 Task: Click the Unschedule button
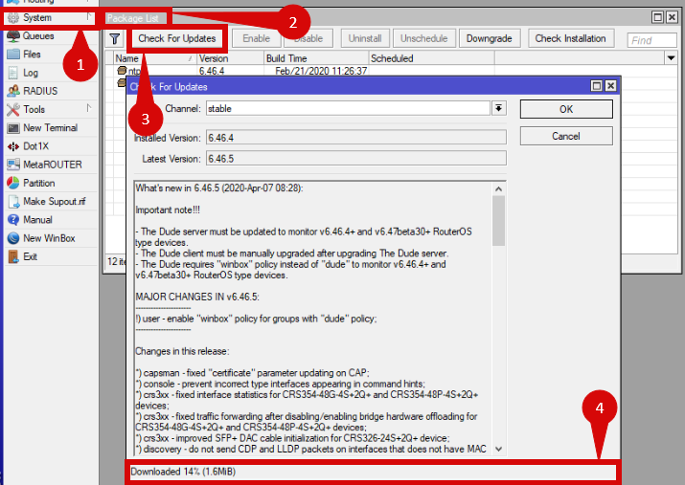(x=423, y=38)
